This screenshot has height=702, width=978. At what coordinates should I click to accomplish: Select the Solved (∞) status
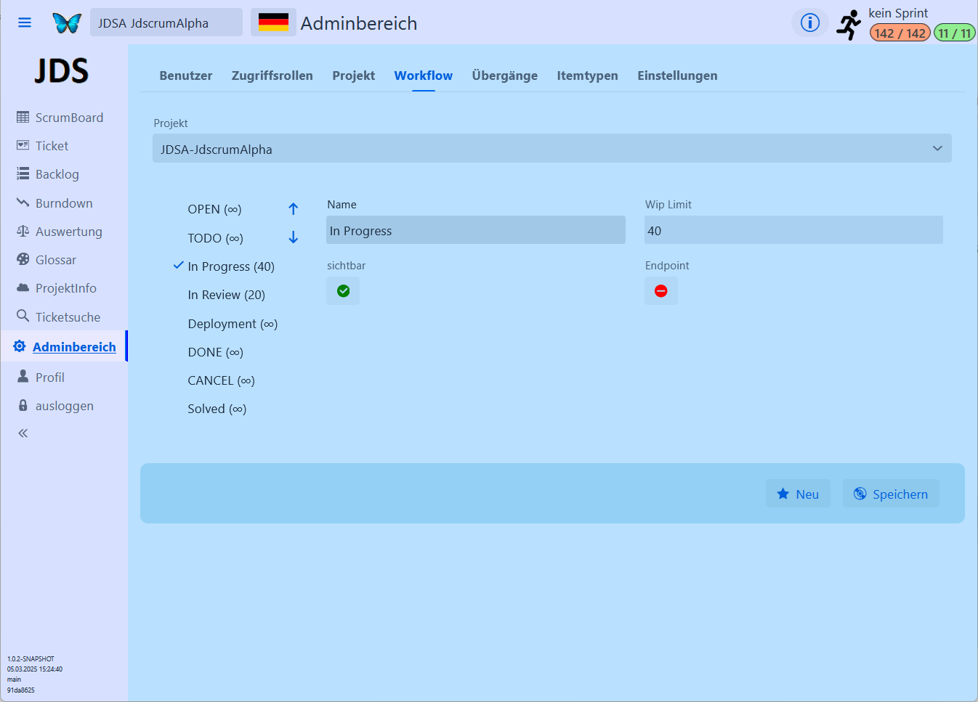(x=217, y=409)
